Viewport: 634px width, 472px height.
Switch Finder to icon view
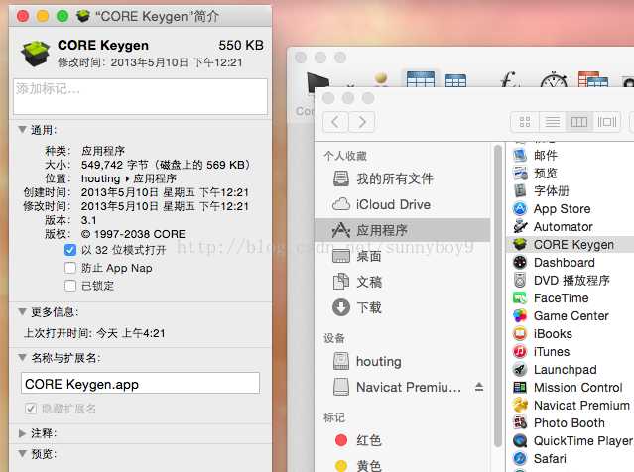tap(525, 122)
